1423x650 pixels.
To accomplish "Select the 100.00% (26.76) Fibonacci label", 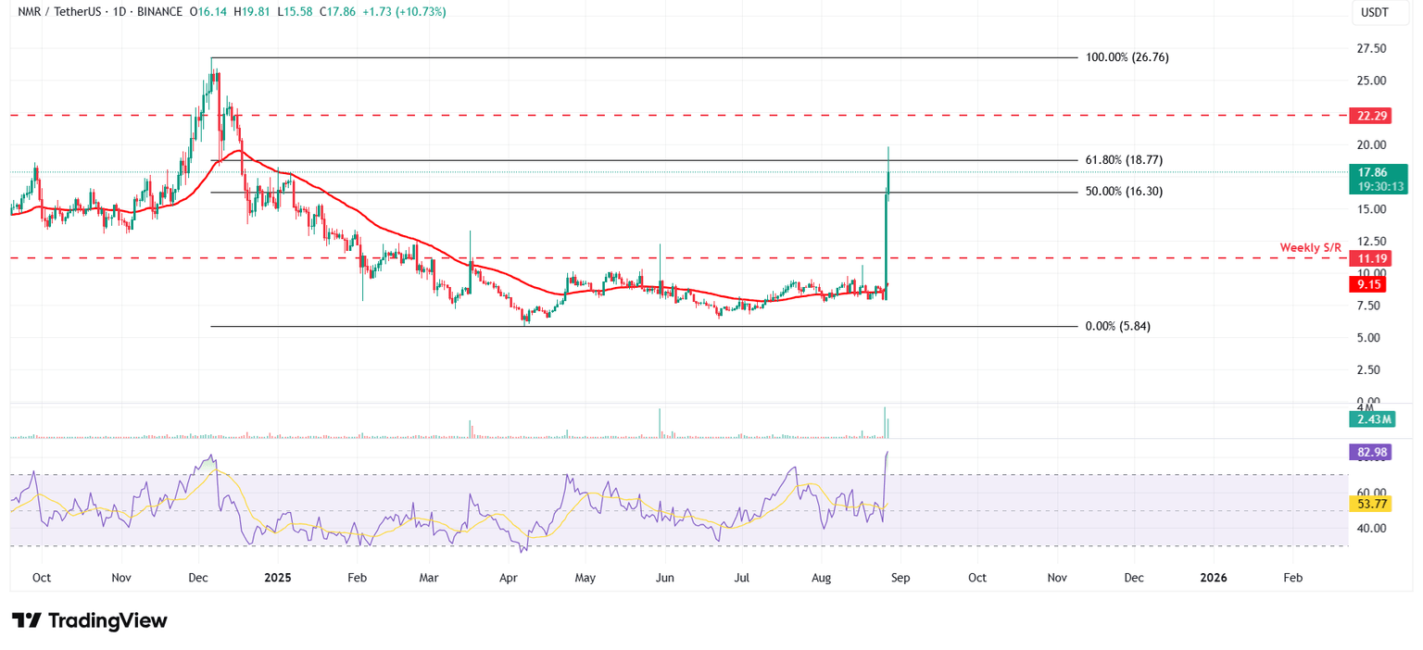I will 1127,57.
